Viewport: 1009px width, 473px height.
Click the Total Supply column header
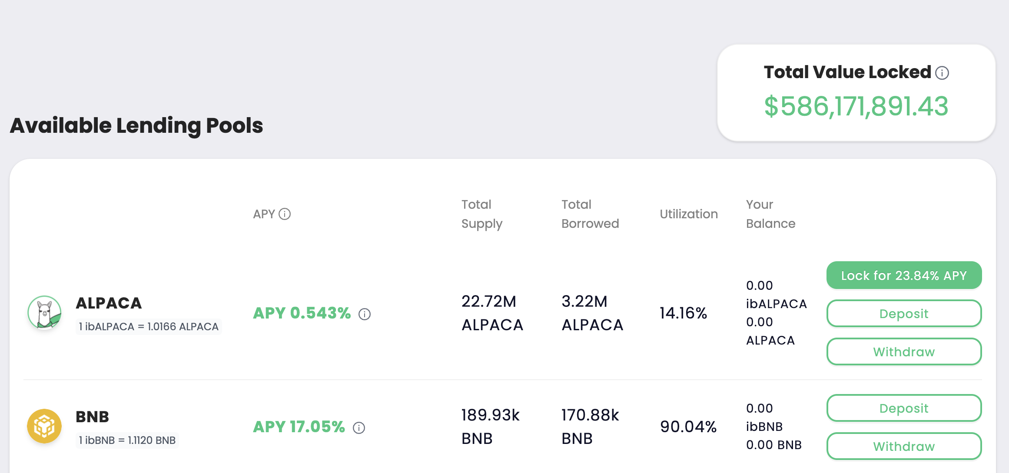pos(482,214)
